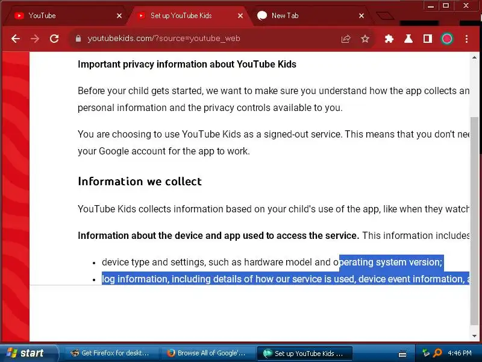Open the on-screen keyboard tray icon
The image size is (482, 362).
tap(402, 354)
